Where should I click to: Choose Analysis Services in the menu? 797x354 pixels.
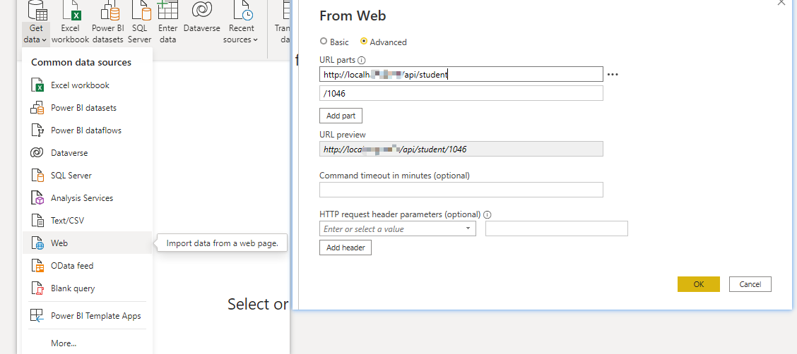click(x=87, y=197)
